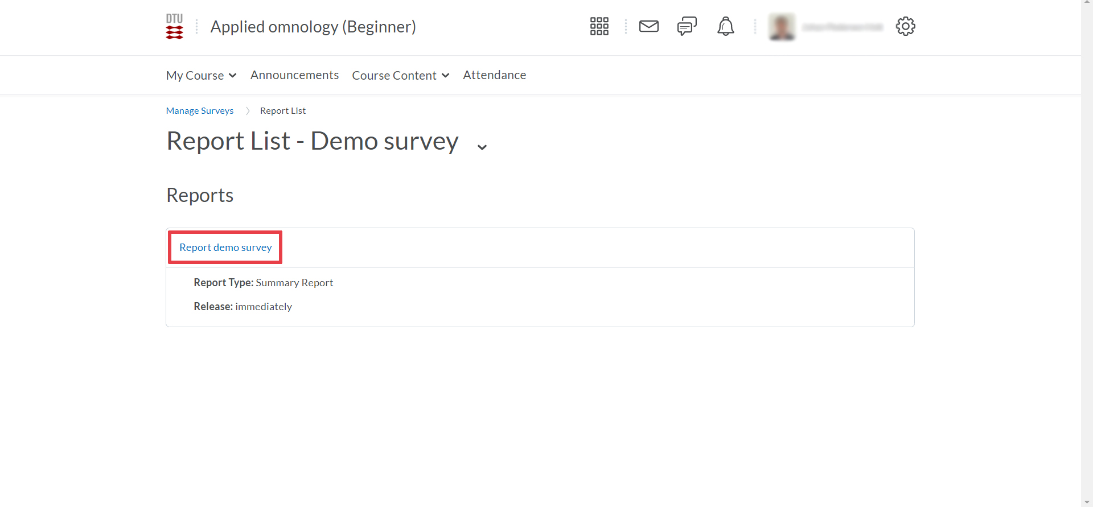Open the course selector grid icon
This screenshot has height=507, width=1093.
[599, 26]
